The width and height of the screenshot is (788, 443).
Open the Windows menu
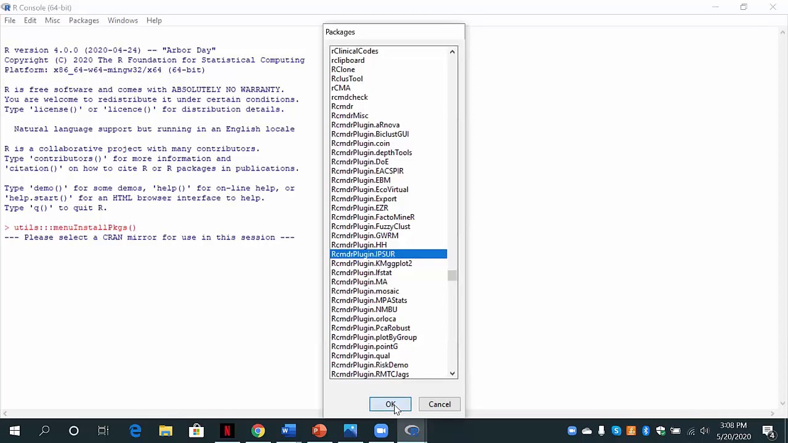pos(123,20)
